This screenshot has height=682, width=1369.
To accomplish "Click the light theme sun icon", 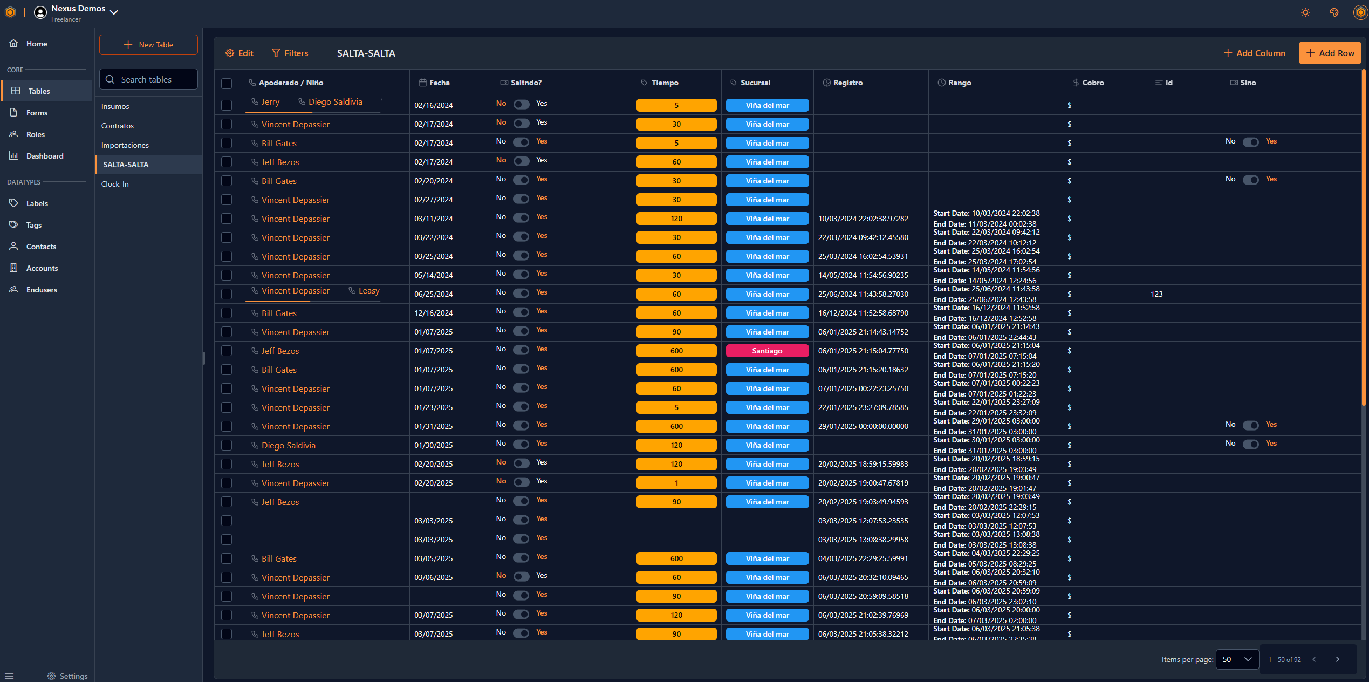I will (1305, 12).
